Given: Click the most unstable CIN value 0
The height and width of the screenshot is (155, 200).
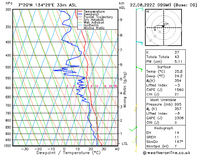Looking at the screenshot, I should point(176,122).
